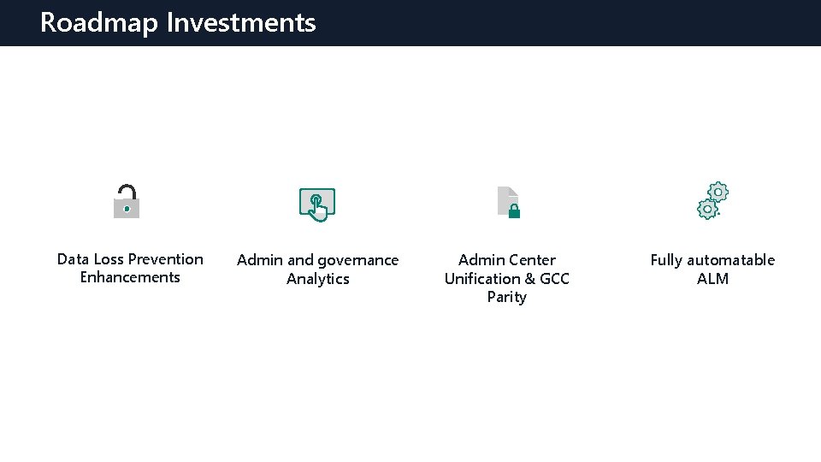The width and height of the screenshot is (821, 462).
Task: Click the empty dark header bar area
Action: point(564,22)
